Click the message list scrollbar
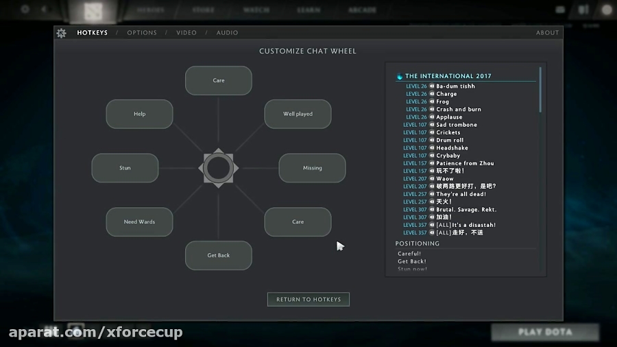617x347 pixels. tap(540, 90)
